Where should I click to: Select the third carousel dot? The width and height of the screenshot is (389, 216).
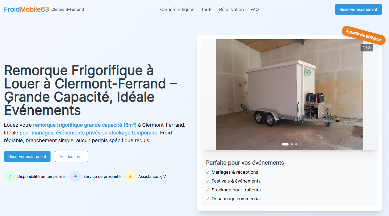point(296,144)
